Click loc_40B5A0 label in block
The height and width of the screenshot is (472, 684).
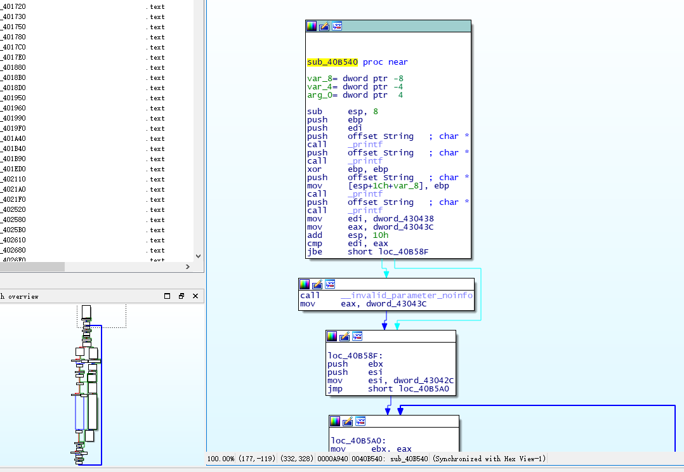tap(358, 440)
